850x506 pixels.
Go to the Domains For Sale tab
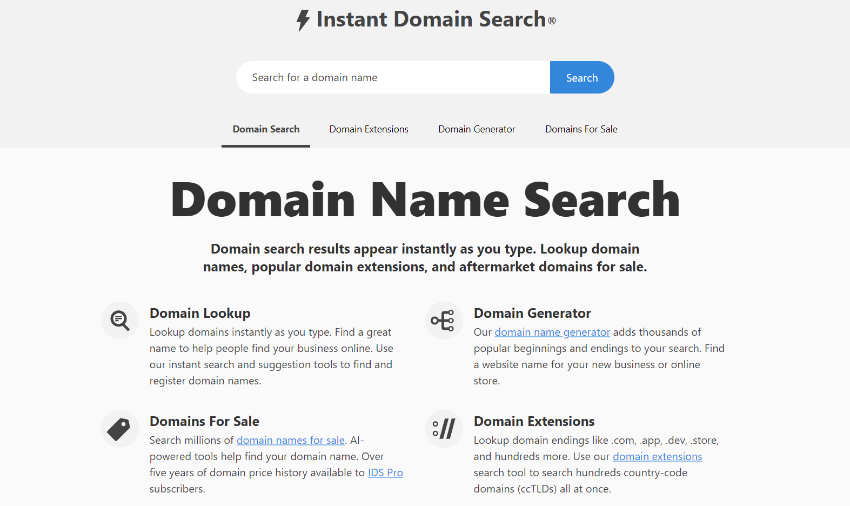point(581,129)
